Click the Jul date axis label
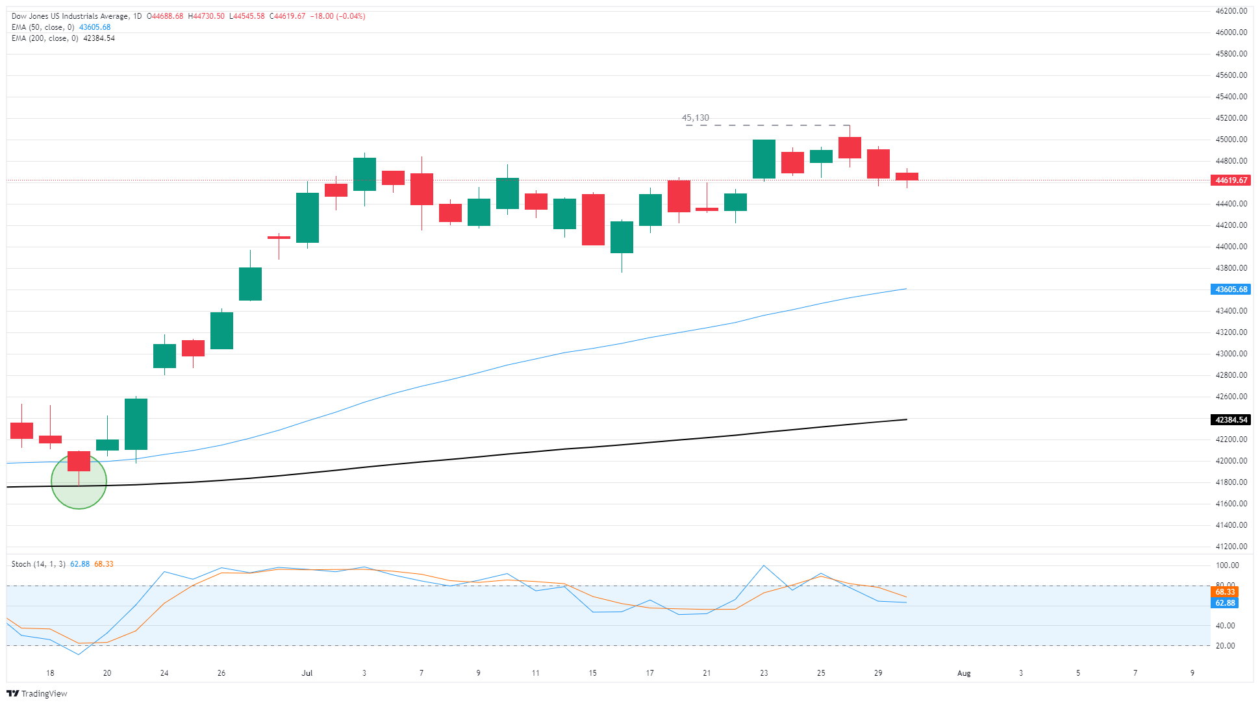Viewport: 1260px width, 705px height. (x=307, y=673)
